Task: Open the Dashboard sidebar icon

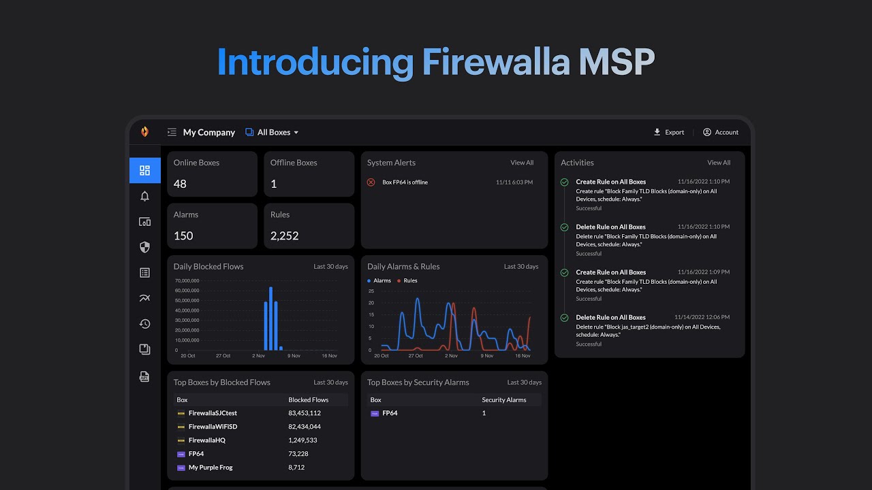Action: 144,171
